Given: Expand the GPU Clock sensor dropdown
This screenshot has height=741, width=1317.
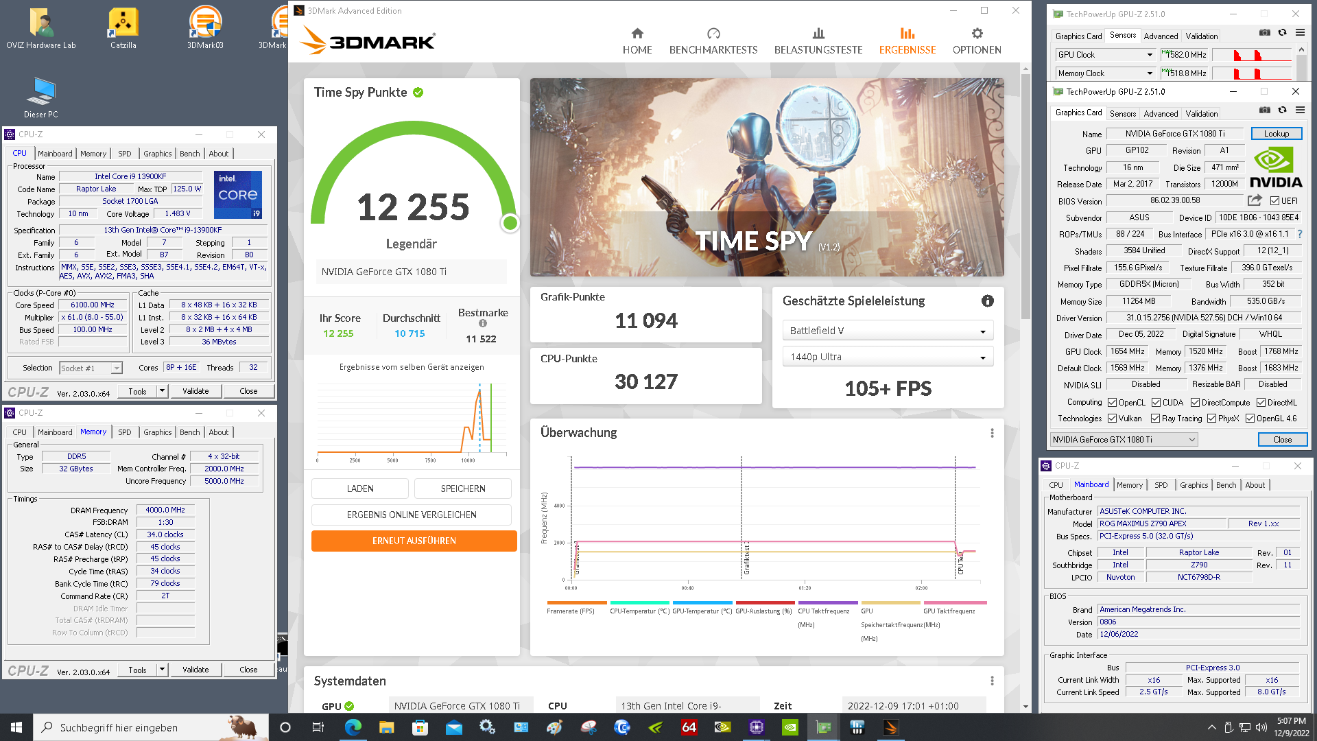Looking at the screenshot, I should [x=1150, y=55].
